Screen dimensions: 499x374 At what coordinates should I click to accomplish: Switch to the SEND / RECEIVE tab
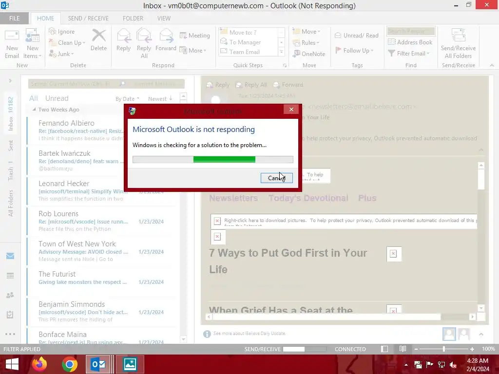pos(88,18)
